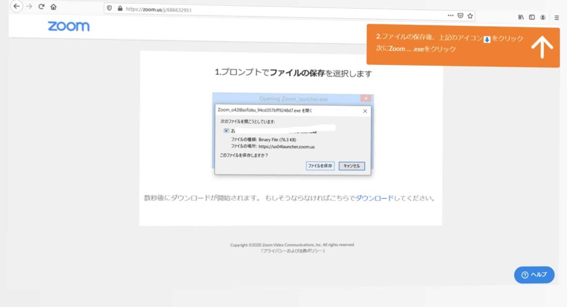The image size is (567, 307).
Task: Click the text https://us04launcher.zoom.us
Action: [287, 147]
